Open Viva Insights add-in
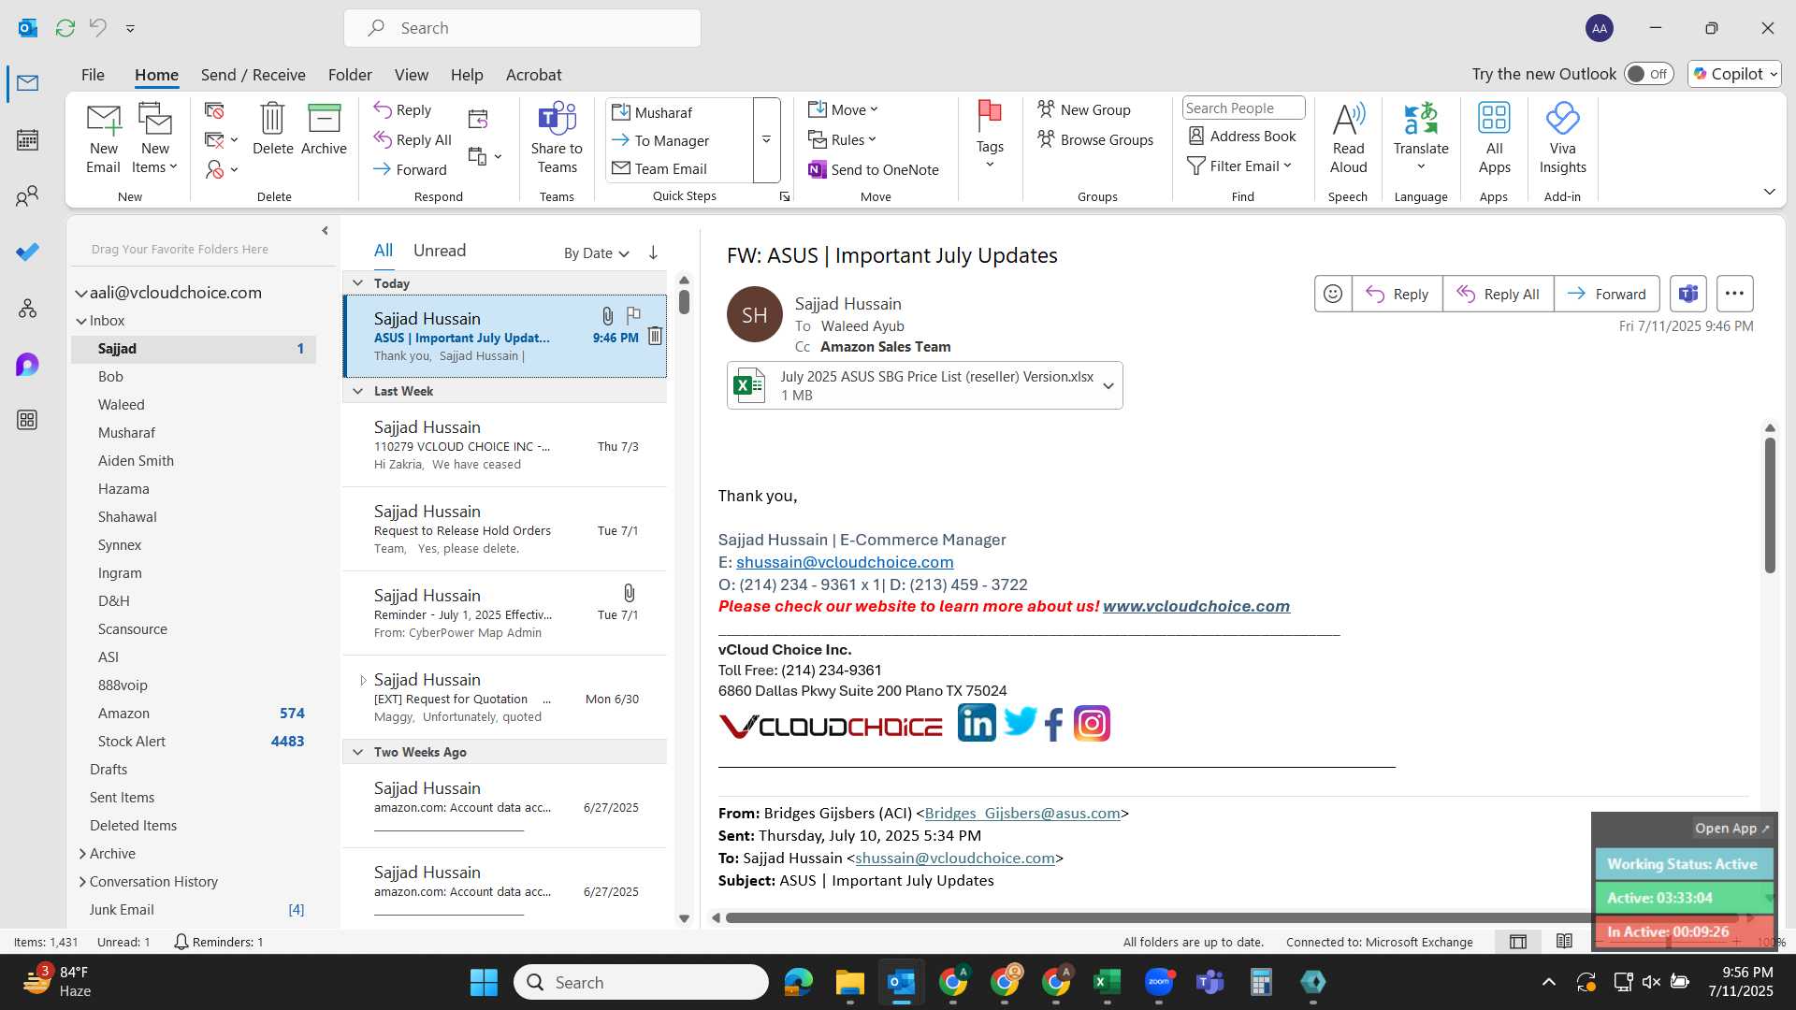Screen dimensions: 1796x1010 click(x=1562, y=138)
